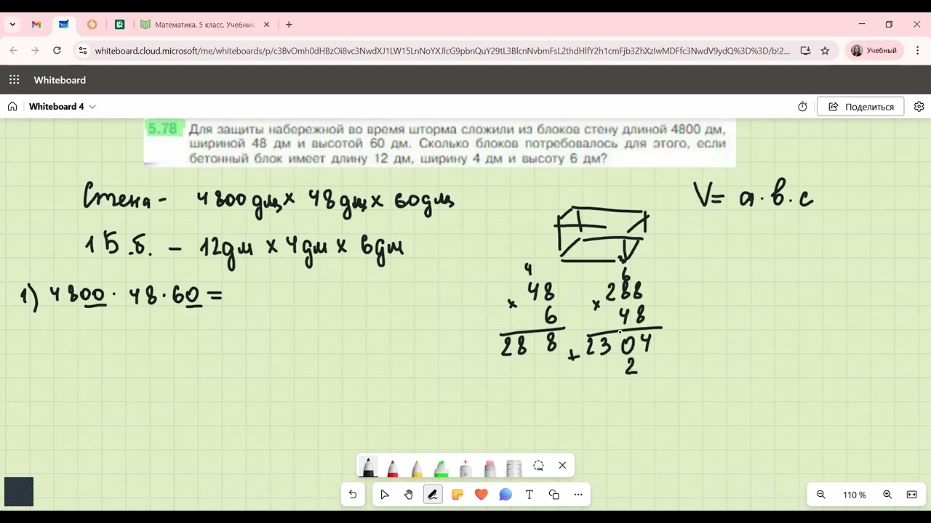
Task: Open the timer
Action: pos(802,107)
